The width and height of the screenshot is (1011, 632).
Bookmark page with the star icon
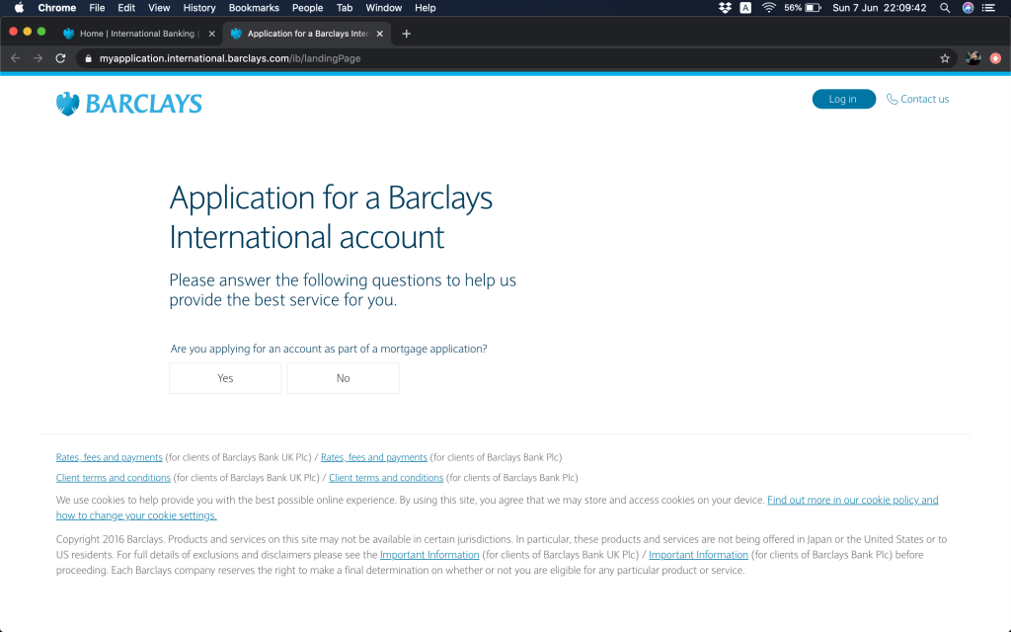(x=945, y=58)
